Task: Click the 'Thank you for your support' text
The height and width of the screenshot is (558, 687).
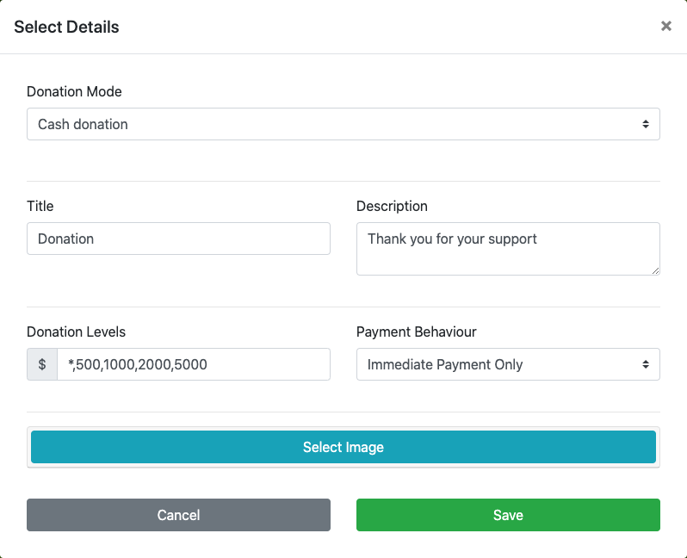Action: pos(452,239)
